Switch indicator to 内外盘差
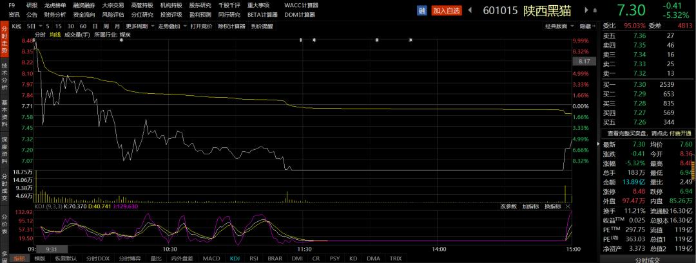The width and height of the screenshot is (696, 263). (182, 258)
